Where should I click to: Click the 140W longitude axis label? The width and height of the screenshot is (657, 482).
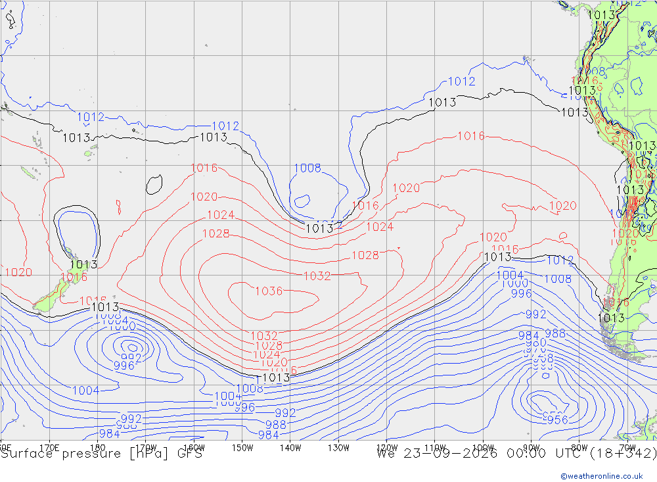pyautogui.click(x=290, y=448)
